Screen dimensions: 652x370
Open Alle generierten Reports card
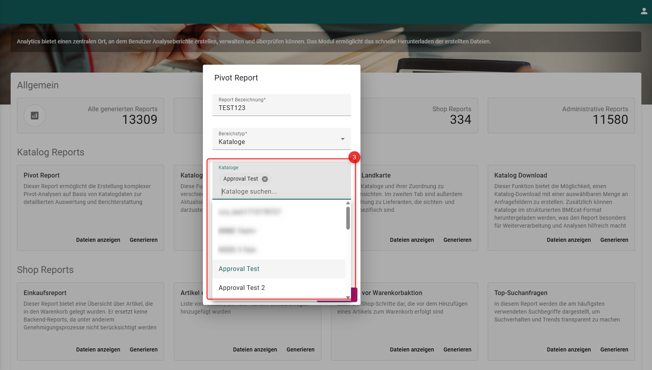click(x=91, y=116)
